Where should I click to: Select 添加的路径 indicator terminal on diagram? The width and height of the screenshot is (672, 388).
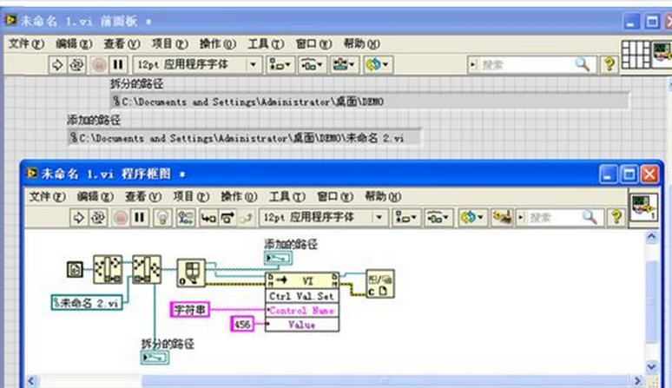click(278, 258)
